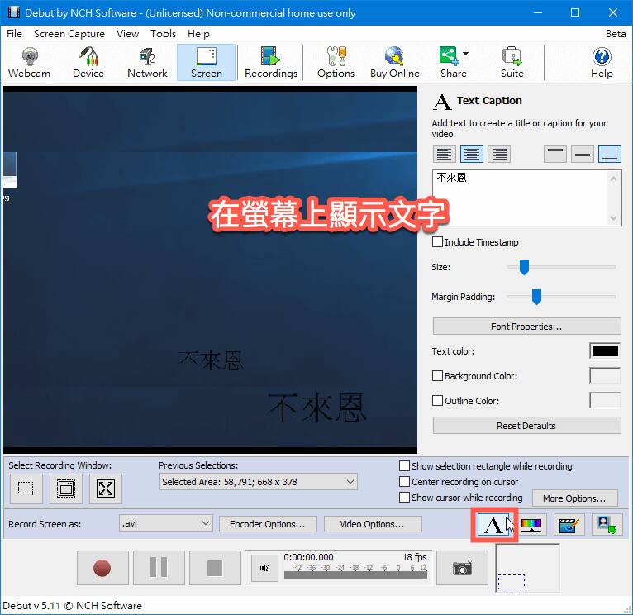Select the Network source icon

pyautogui.click(x=147, y=63)
